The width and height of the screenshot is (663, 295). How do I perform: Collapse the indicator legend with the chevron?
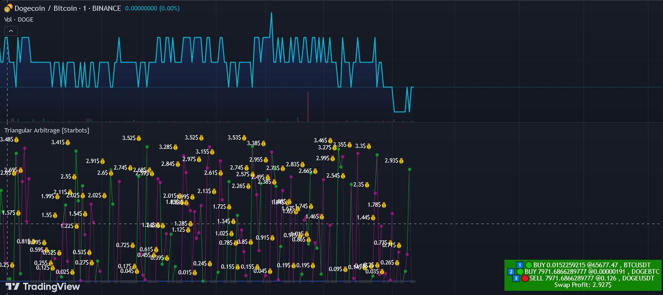pos(11,31)
